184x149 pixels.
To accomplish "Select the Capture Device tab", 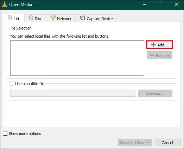I will click(96, 18).
